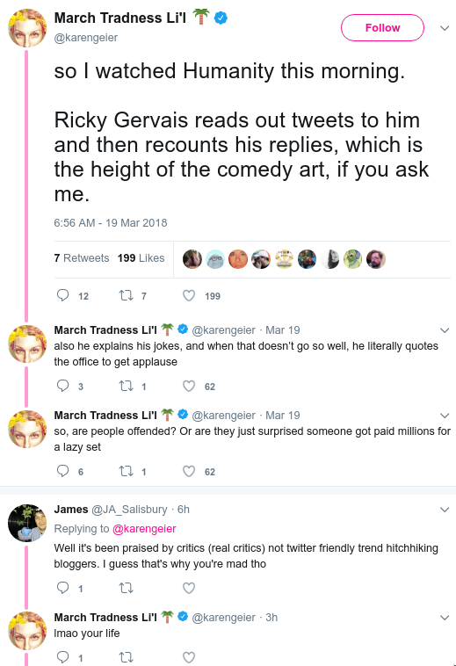Image resolution: width=456 pixels, height=666 pixels.
Task: Expand options on the 3h karengeier reply
Action: [445, 618]
